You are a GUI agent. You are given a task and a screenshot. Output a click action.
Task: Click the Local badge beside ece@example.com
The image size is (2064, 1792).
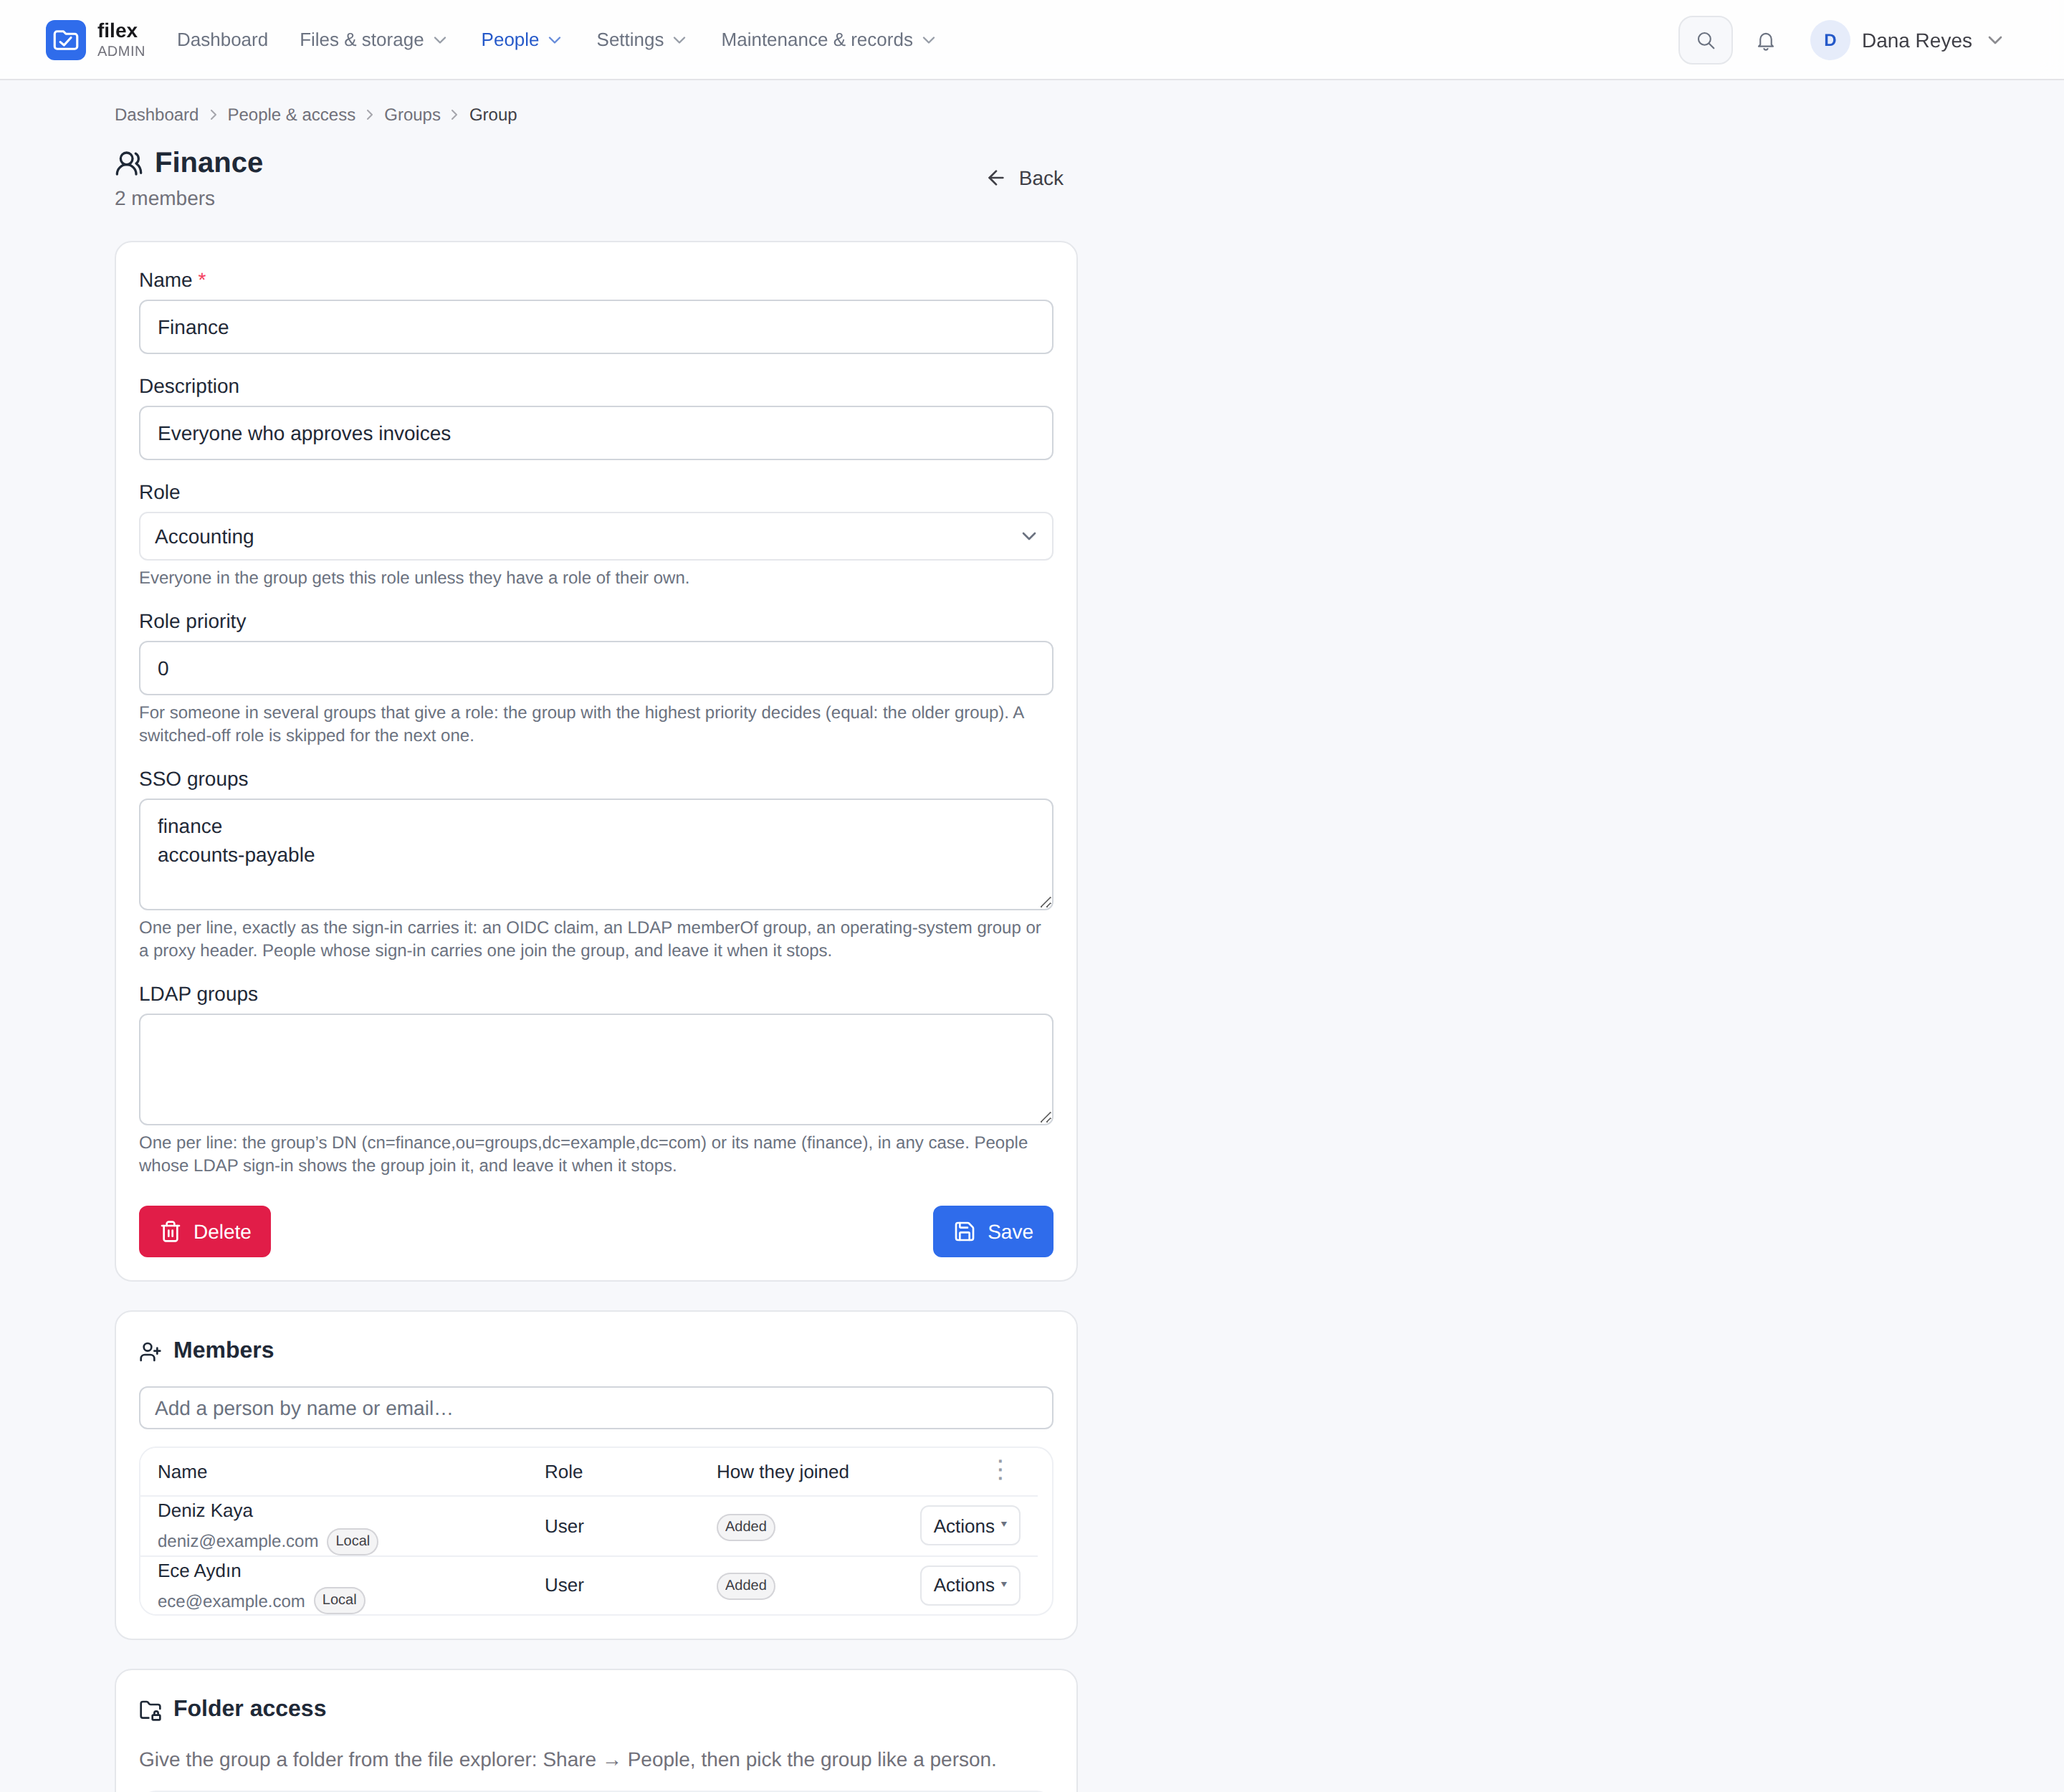point(339,1600)
